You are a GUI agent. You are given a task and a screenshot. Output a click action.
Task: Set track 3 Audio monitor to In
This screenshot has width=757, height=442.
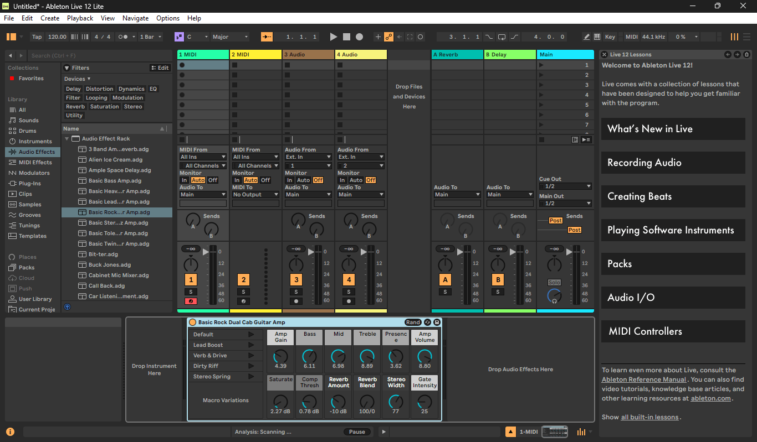tap(289, 180)
